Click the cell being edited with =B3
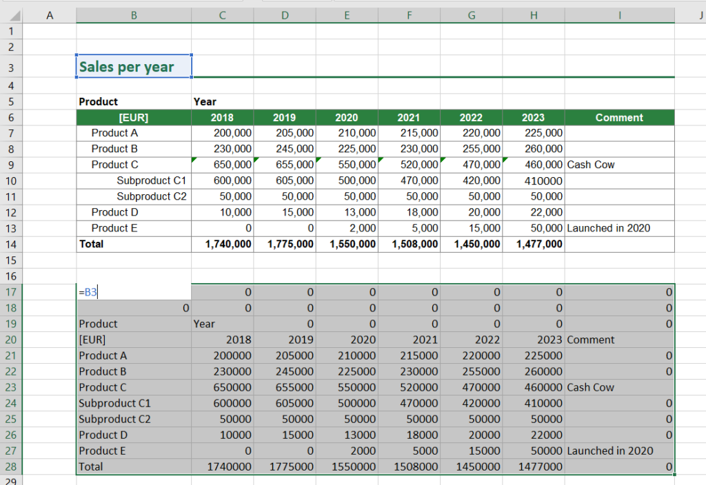Screen dimensions: 706x485 coord(133,292)
